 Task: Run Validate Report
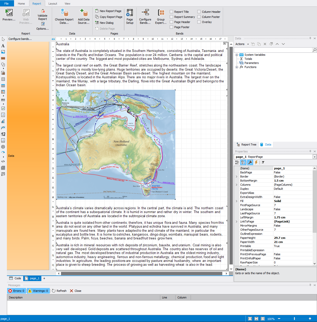[x=43, y=15]
